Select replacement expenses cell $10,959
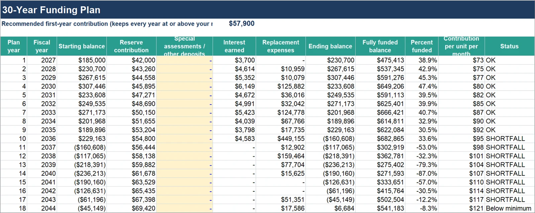535x213 pixels. click(x=281, y=69)
